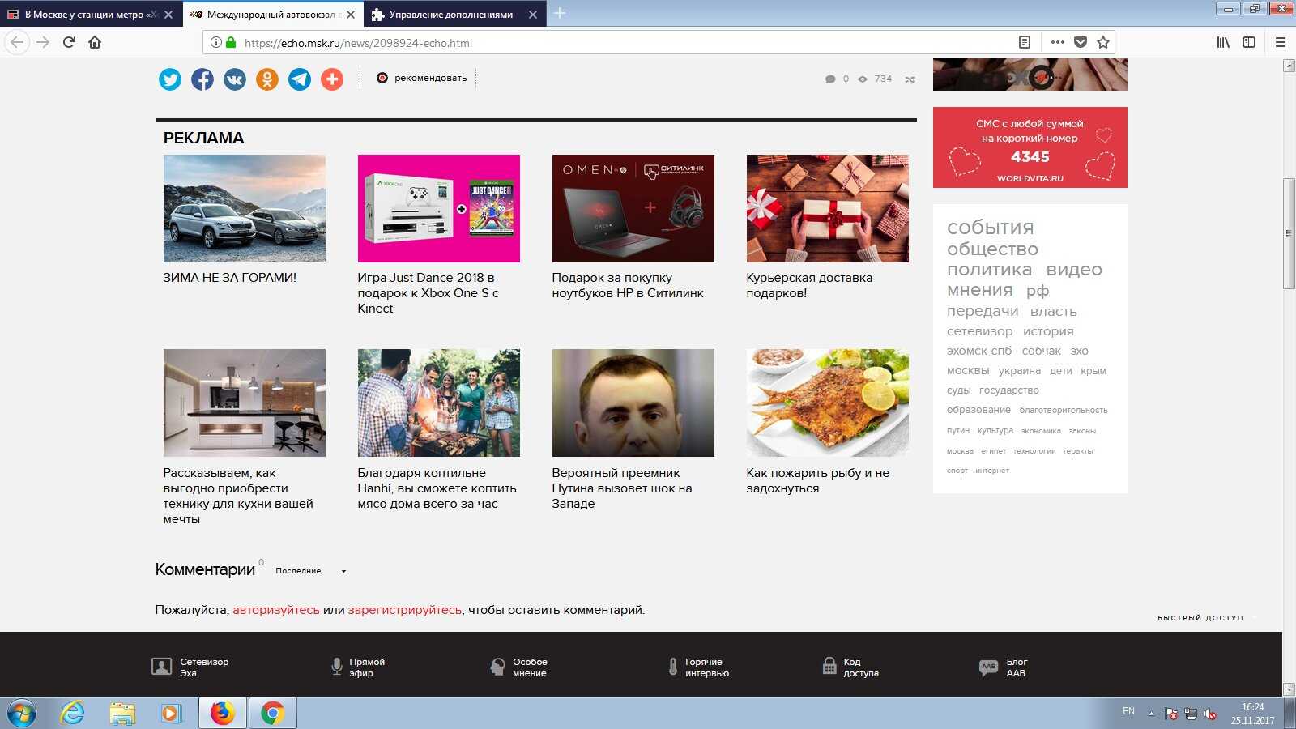This screenshot has width=1296, height=729.
Task: Share via Odnoklassniki icon
Action: tap(267, 79)
